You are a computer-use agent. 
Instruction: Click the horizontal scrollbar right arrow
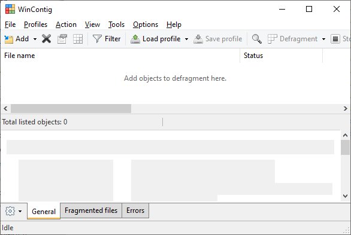point(346,109)
